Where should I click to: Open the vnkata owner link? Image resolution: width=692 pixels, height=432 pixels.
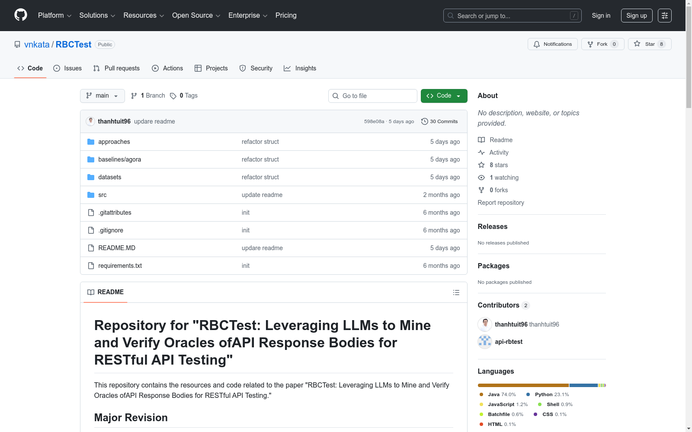37,44
